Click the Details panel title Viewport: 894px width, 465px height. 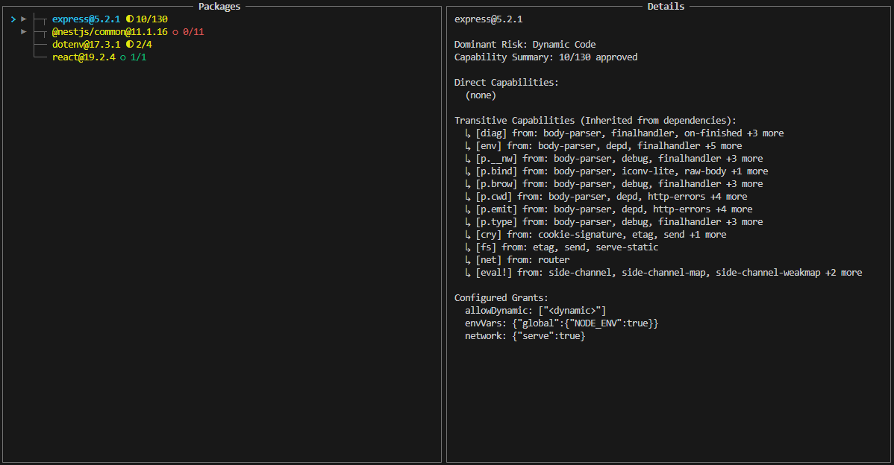pos(666,6)
